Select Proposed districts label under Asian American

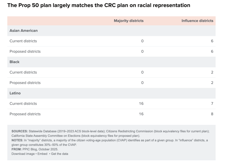tap(25, 51)
